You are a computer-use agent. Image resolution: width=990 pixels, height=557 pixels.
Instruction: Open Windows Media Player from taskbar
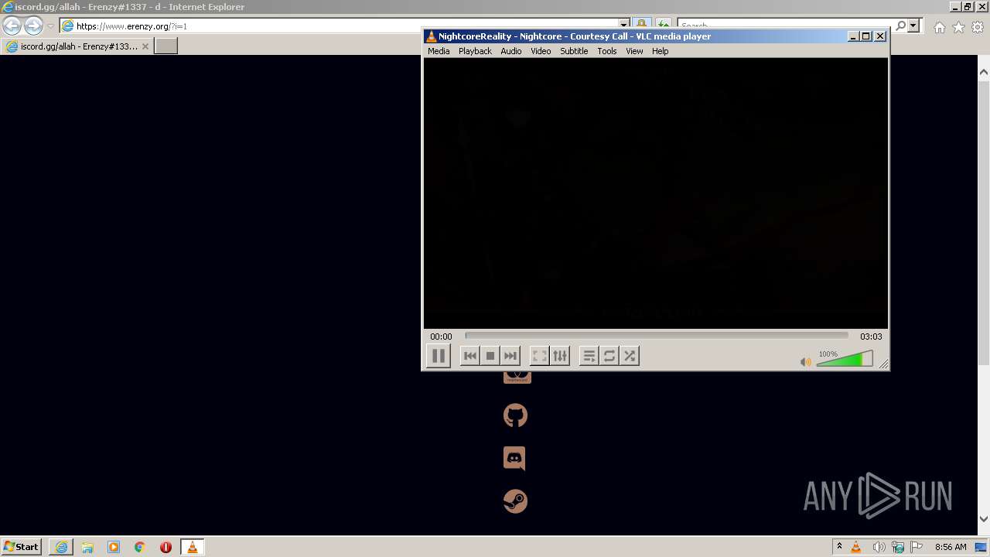point(114,547)
